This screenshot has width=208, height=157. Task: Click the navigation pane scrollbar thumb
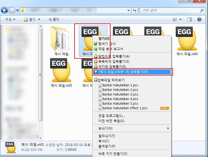click(x=40, y=75)
